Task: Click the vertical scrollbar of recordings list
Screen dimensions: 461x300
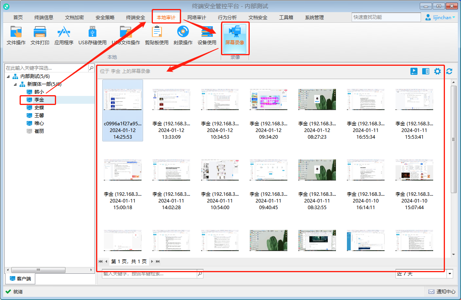Action: (454, 139)
